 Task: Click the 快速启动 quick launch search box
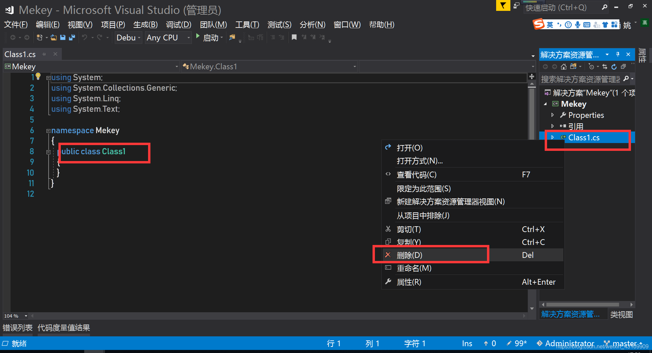[x=566, y=7]
